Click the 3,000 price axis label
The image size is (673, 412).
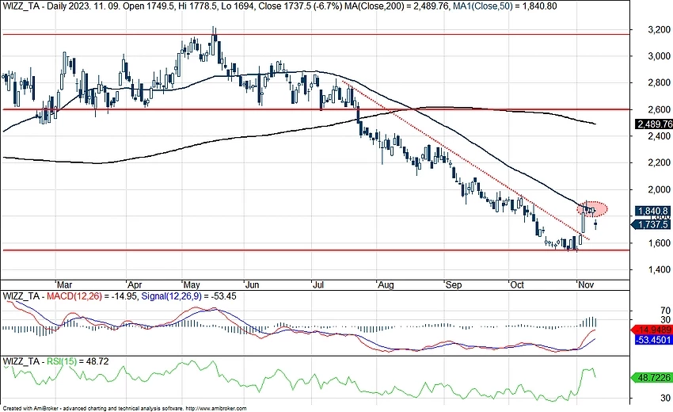659,55
